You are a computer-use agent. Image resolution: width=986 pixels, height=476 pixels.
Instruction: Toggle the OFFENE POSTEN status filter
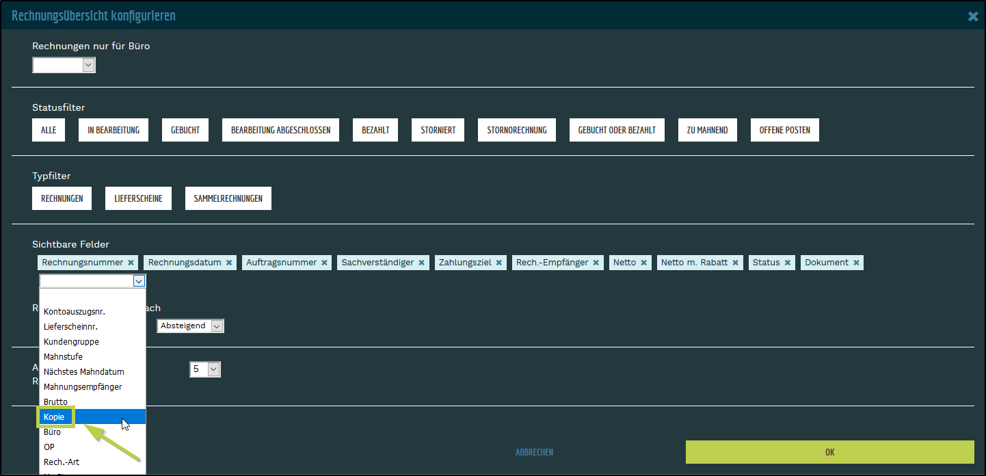click(x=784, y=130)
